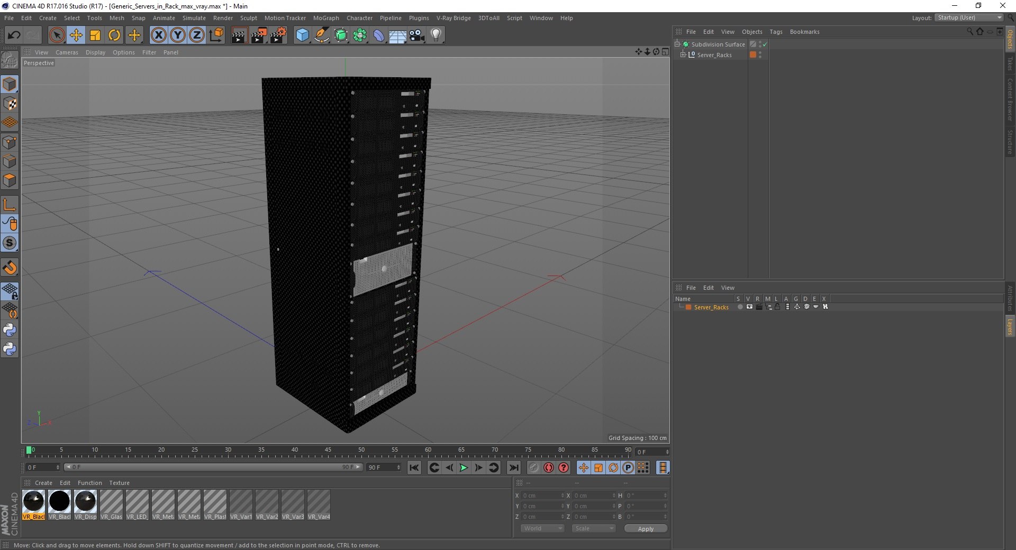Open the Layout dropdown Startup (User)

coord(969,18)
